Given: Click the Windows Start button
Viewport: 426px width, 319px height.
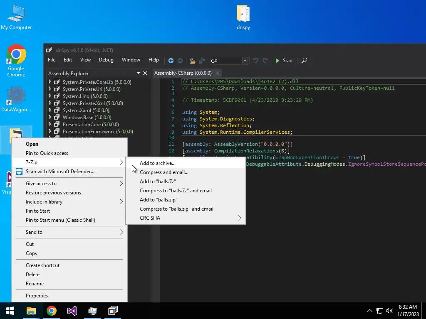Looking at the screenshot, I should click(10, 311).
